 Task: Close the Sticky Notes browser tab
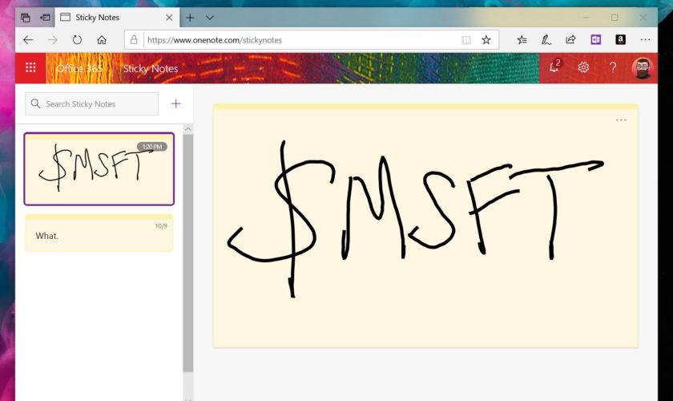tap(169, 18)
